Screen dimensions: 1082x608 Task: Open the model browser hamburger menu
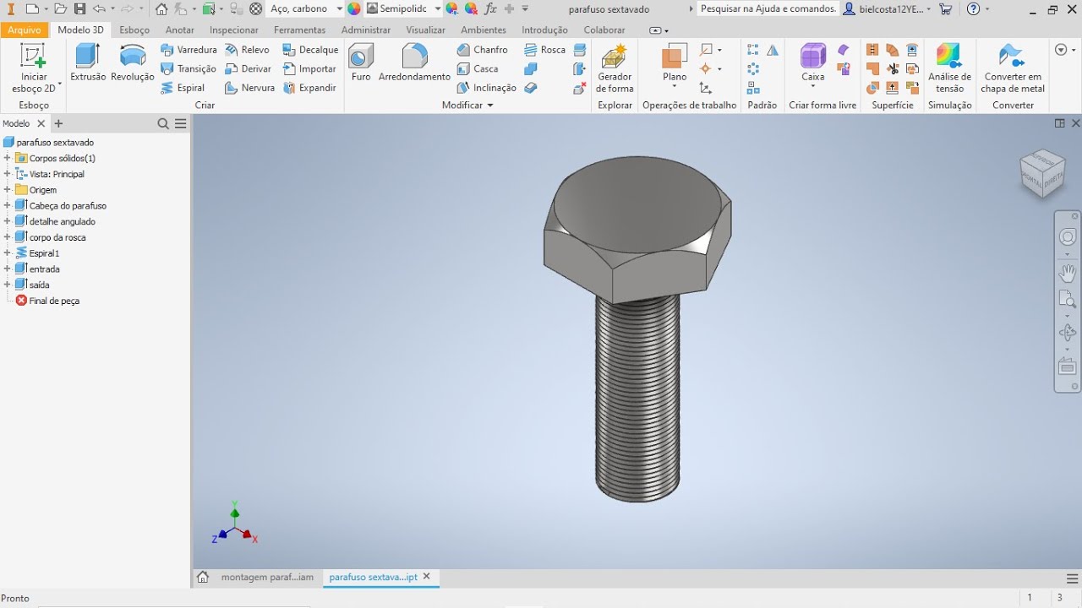click(x=181, y=123)
